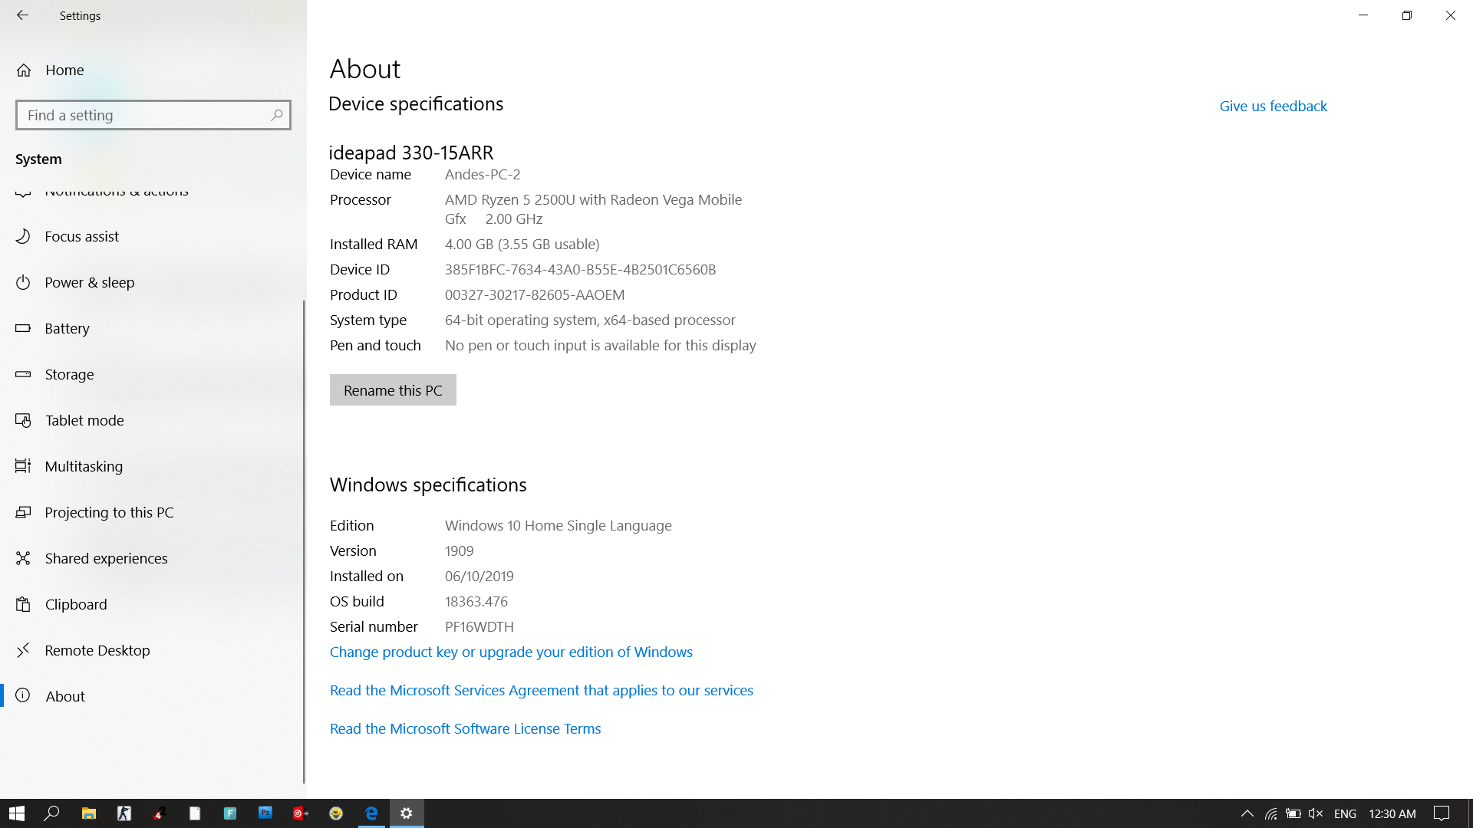Open the Counter-Strike icon in taskbar

click(124, 813)
